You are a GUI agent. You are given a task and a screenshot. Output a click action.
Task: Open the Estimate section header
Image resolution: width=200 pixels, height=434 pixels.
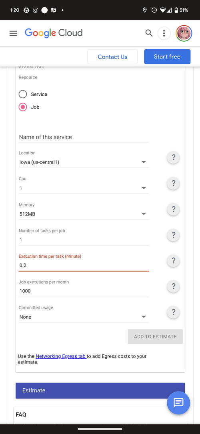pos(100,390)
